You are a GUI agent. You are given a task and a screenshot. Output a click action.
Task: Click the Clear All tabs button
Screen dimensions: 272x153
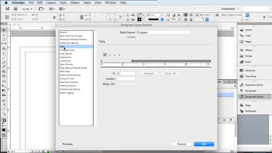170,74
